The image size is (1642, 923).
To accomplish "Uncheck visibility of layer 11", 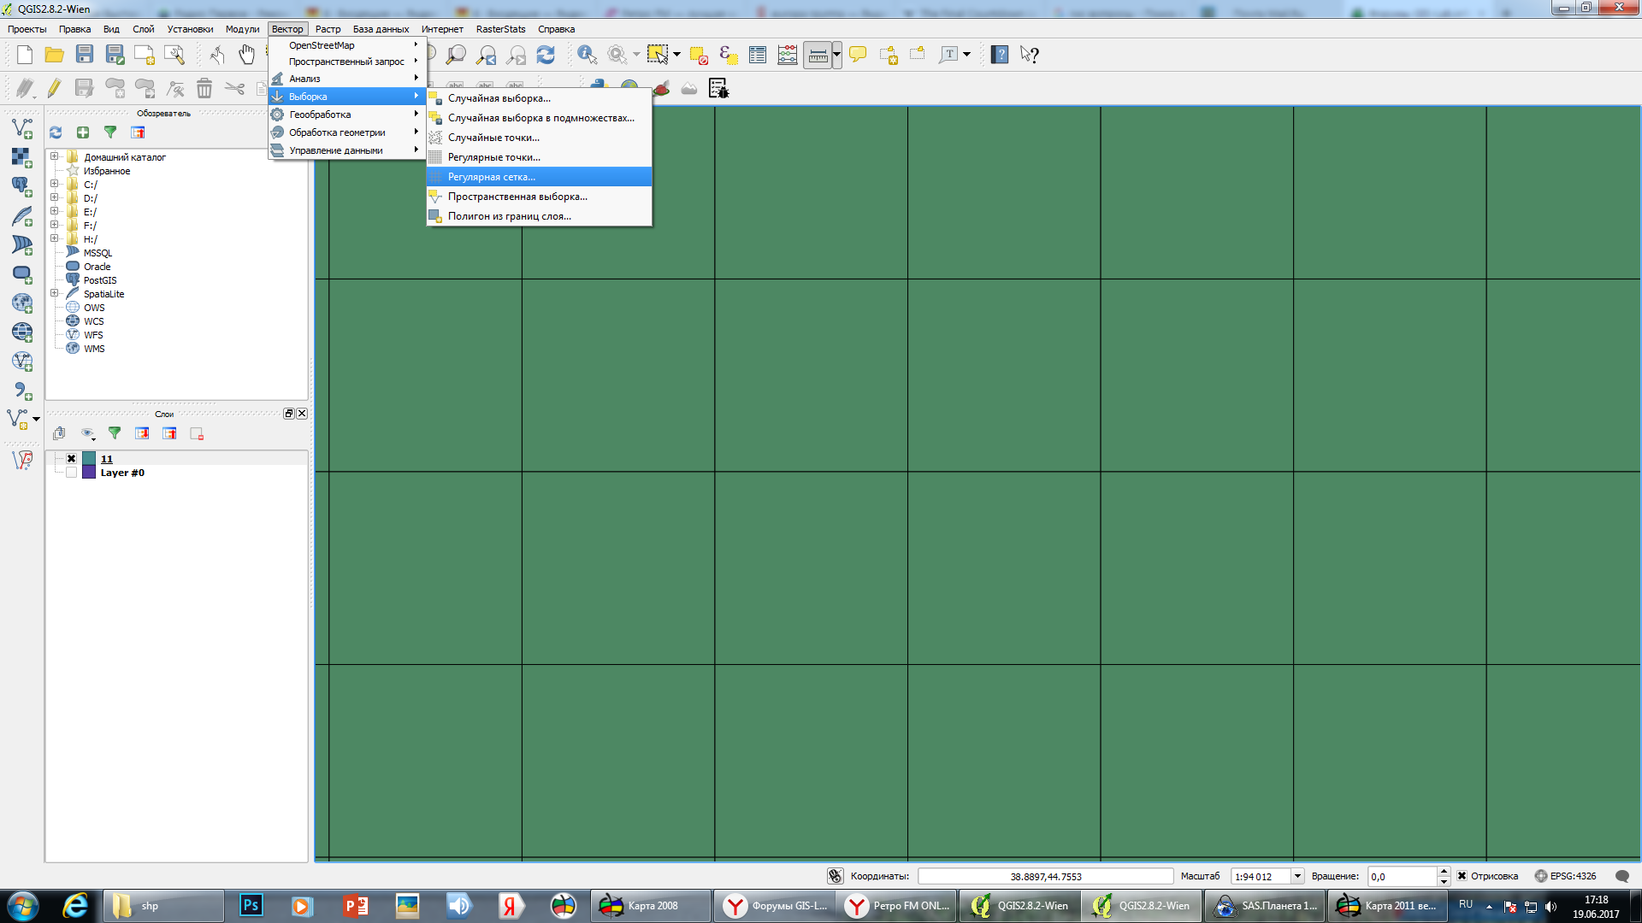I will (72, 459).
